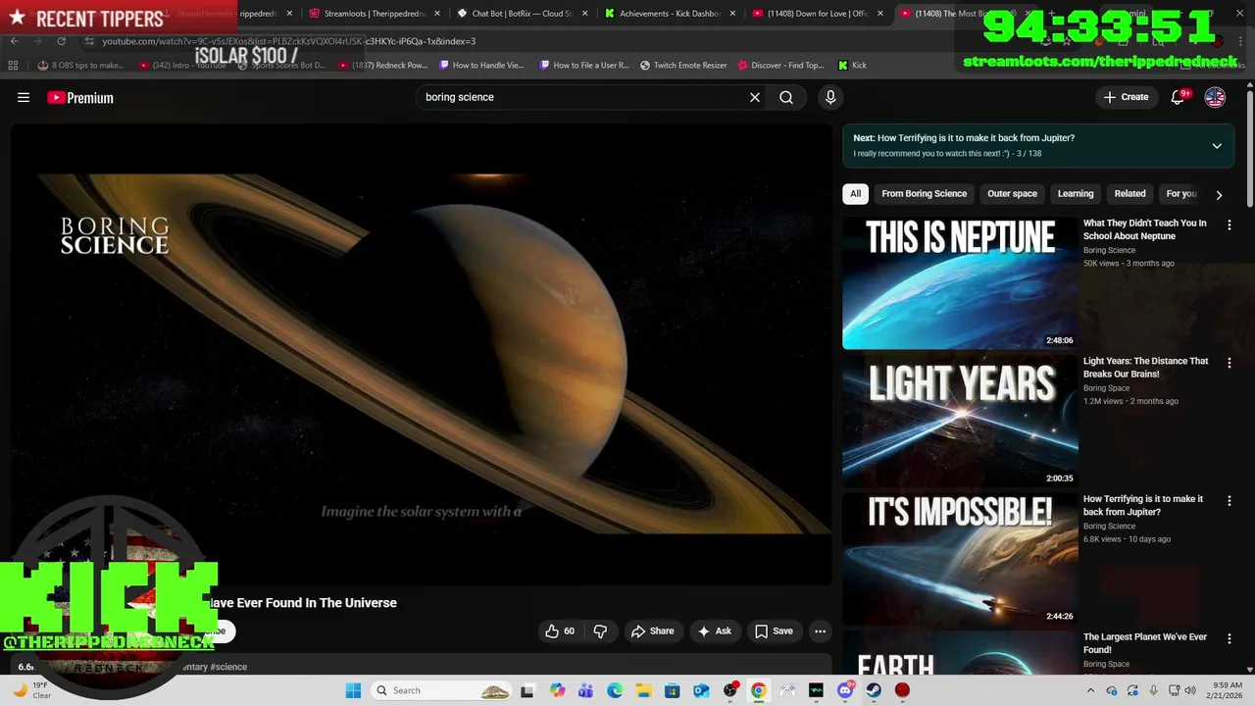Viewport: 1255px width, 706px height.
Task: Open OBS Studio from the taskbar
Action: point(729,690)
